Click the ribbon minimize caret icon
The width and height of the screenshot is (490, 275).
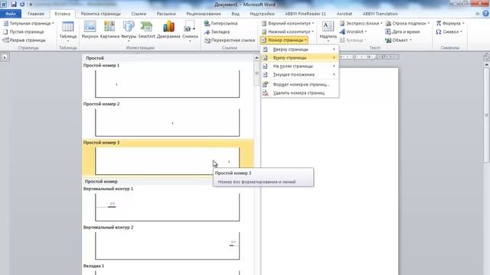(x=477, y=14)
